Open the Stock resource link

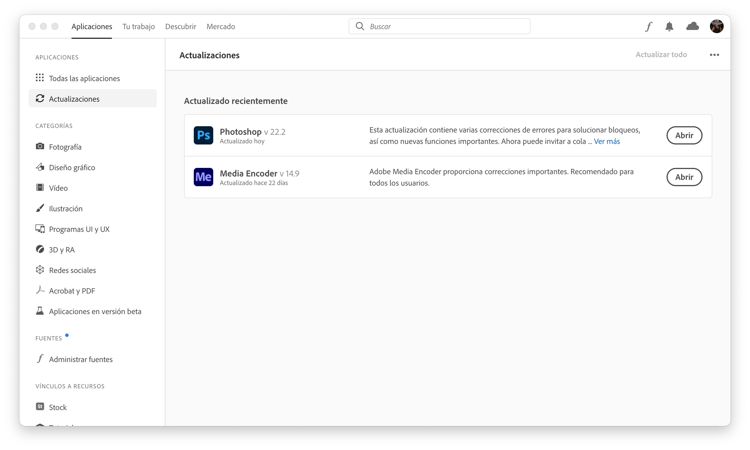pos(58,407)
